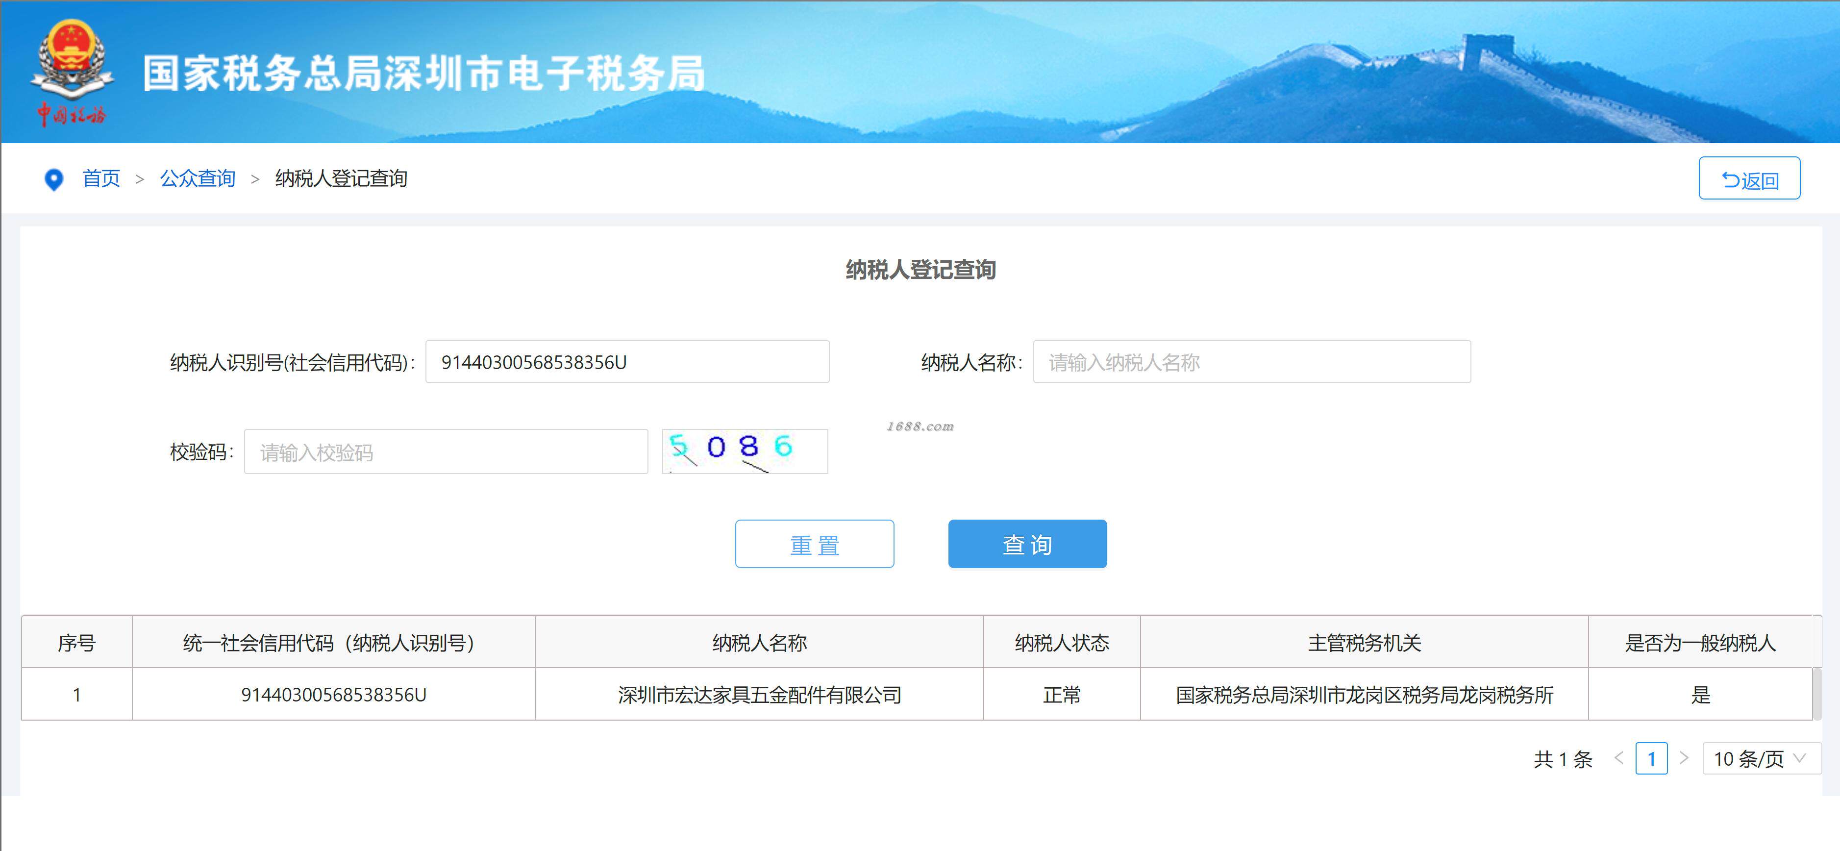The image size is (1840, 851).
Task: Go to previous page arrow
Action: 1618,758
